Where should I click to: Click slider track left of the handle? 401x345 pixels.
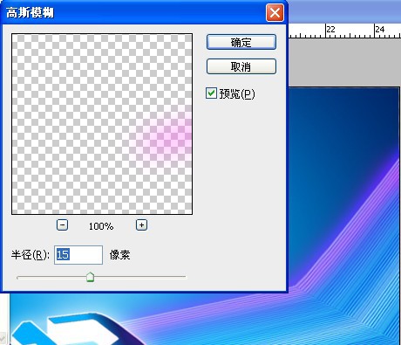51,278
